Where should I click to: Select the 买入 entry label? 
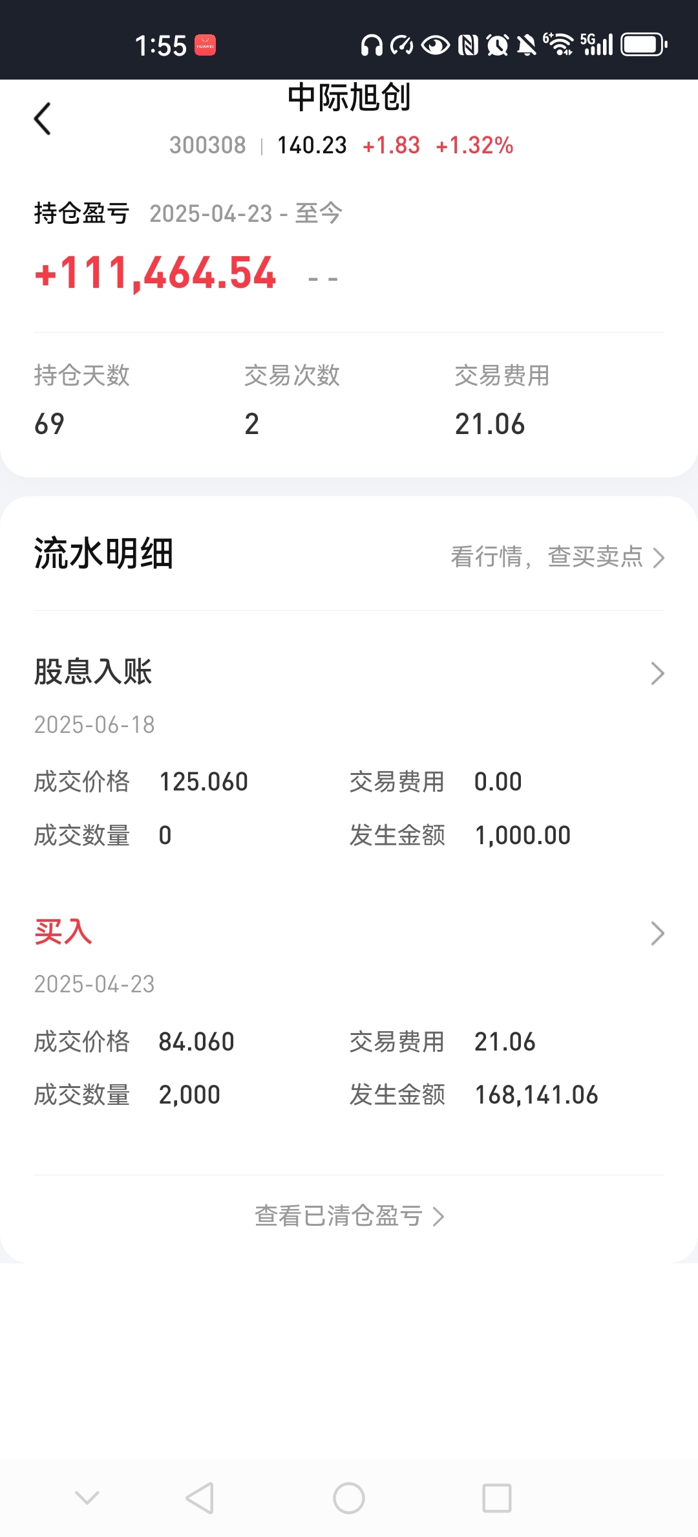[63, 932]
